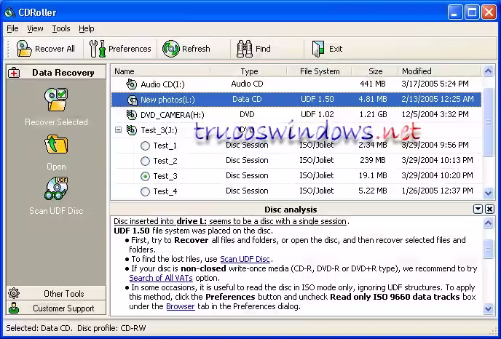Click the disc list scrollbar thumb
Viewport: 501px width, 339px height.
[x=488, y=122]
